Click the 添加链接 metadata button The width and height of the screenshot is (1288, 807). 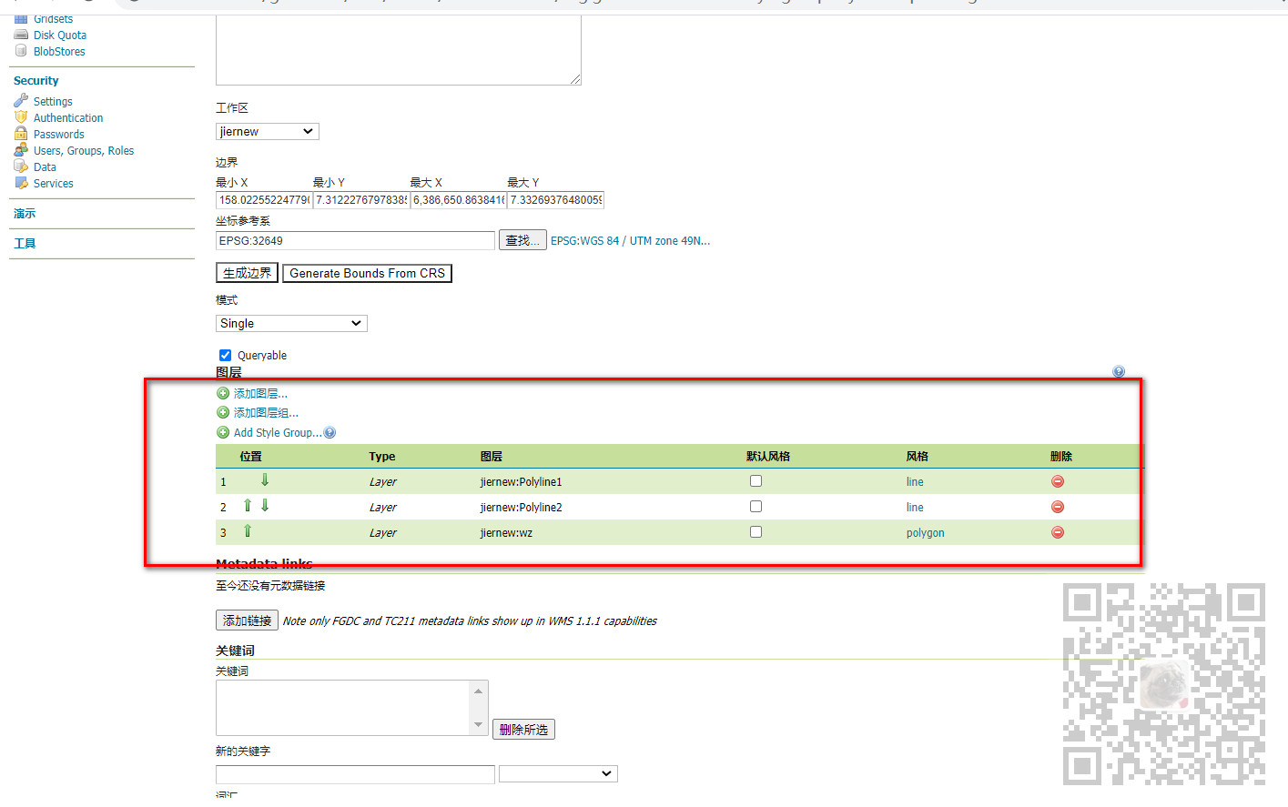click(247, 620)
